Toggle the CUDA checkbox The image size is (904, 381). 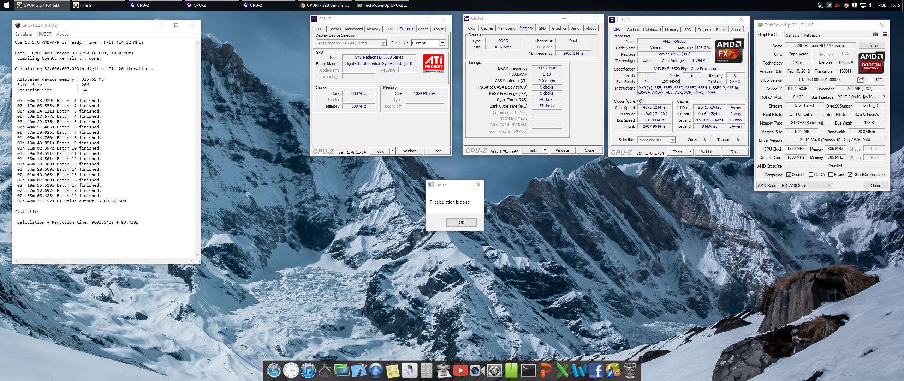tap(811, 175)
